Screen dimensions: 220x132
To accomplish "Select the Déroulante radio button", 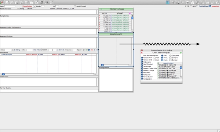I will pos(170,55).
